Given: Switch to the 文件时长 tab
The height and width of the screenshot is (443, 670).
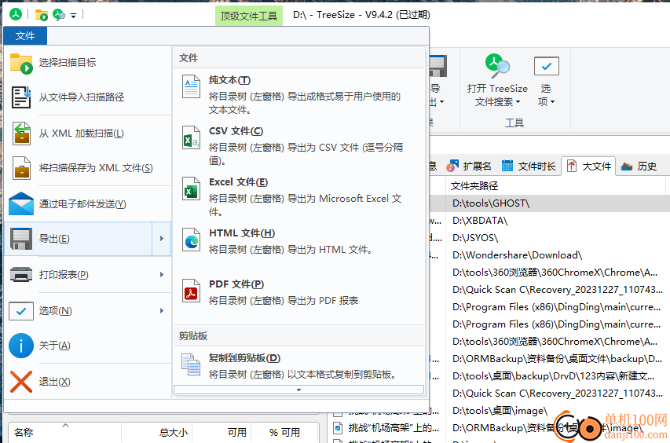Looking at the screenshot, I should 529,167.
